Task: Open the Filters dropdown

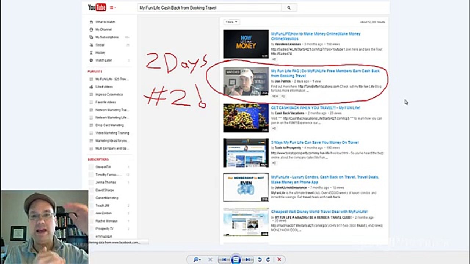Action: coord(231,22)
